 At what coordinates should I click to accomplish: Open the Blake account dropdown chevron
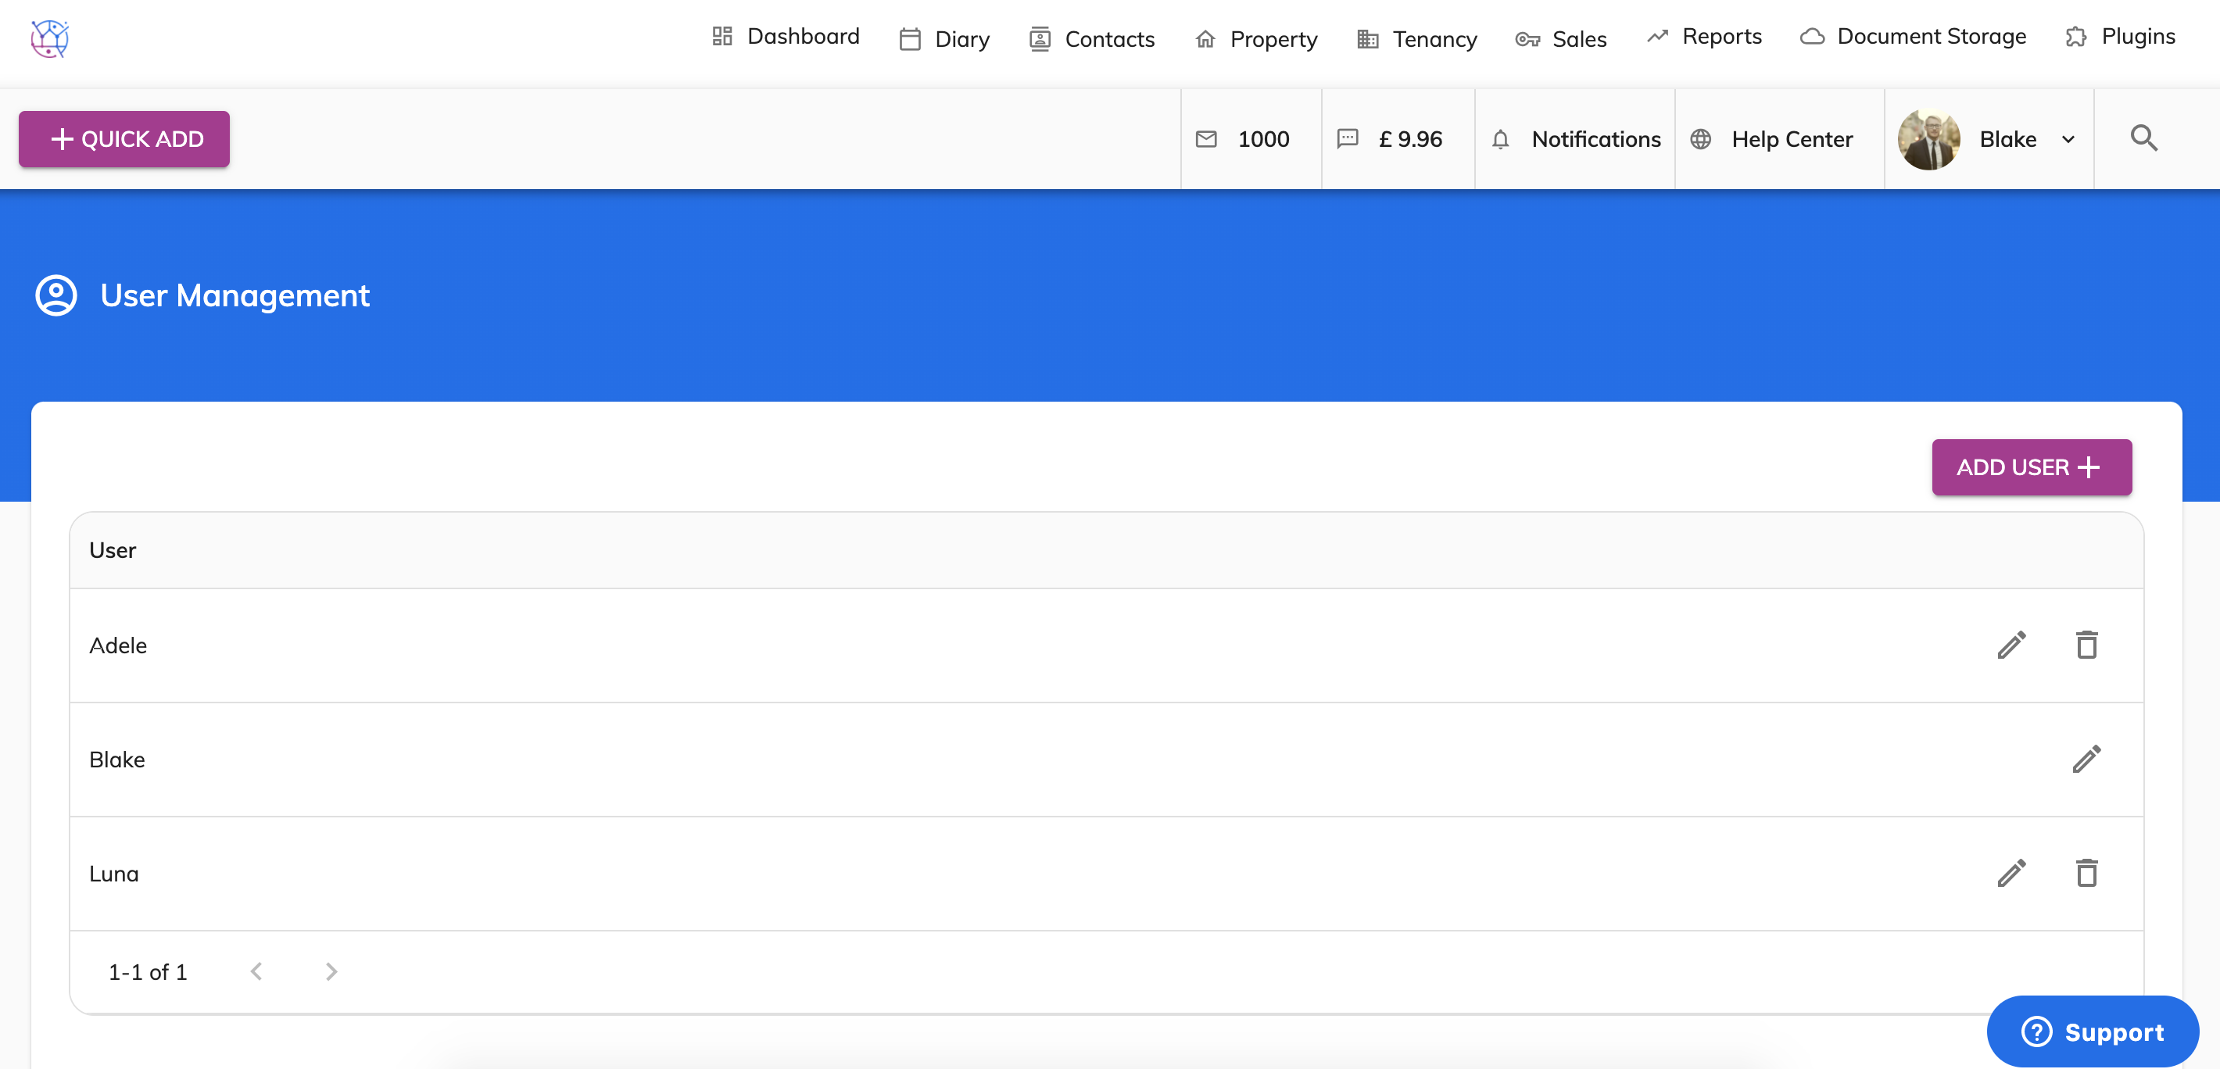[x=2068, y=138]
